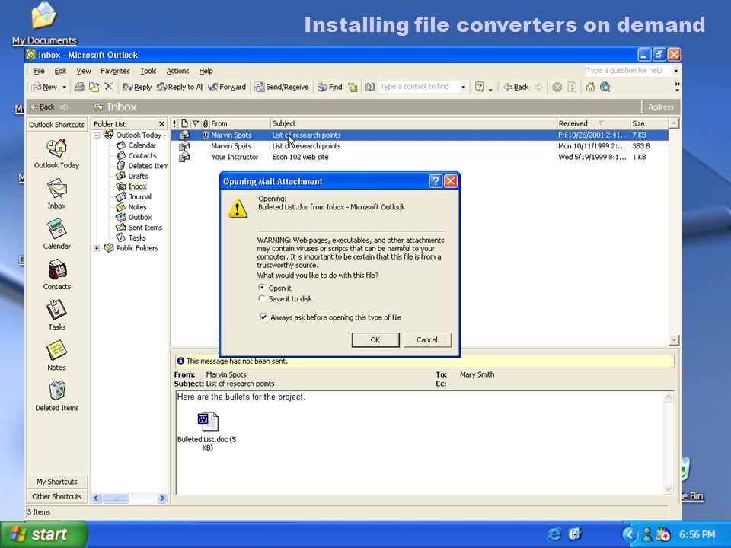Image resolution: width=731 pixels, height=548 pixels.
Task: Open the New item dropdown arrow
Action: pos(64,87)
